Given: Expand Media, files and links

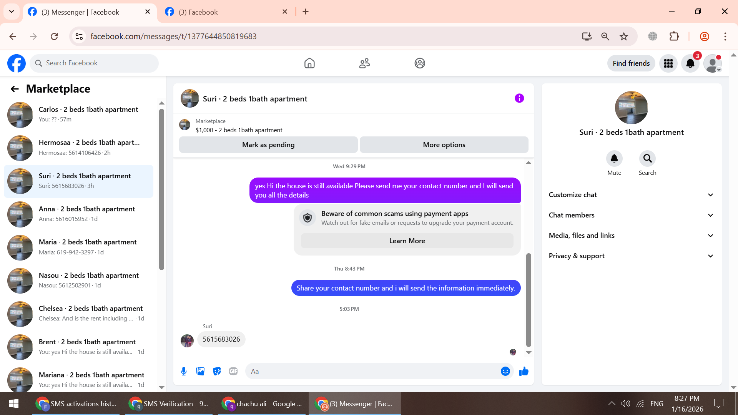Looking at the screenshot, I should [631, 236].
